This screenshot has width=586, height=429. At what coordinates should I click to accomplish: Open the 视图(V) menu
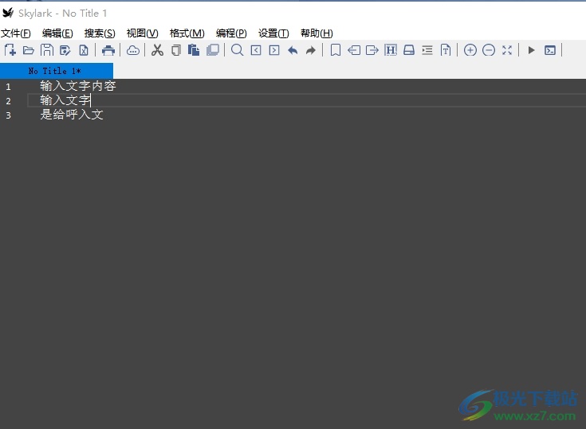(x=143, y=33)
